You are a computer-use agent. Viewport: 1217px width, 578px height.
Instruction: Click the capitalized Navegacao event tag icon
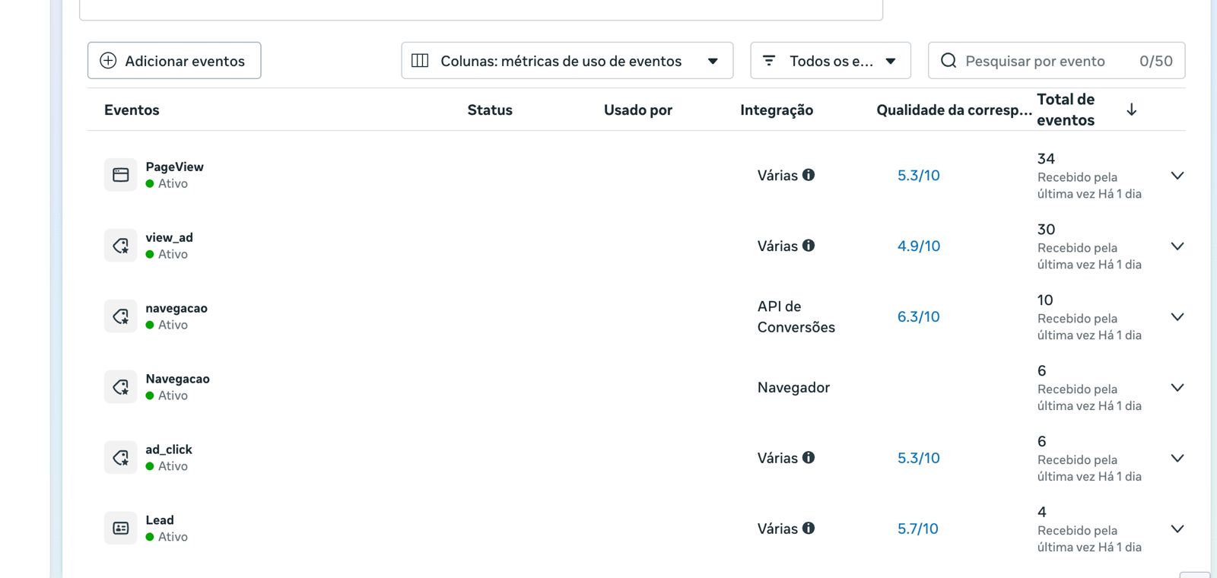(x=120, y=387)
